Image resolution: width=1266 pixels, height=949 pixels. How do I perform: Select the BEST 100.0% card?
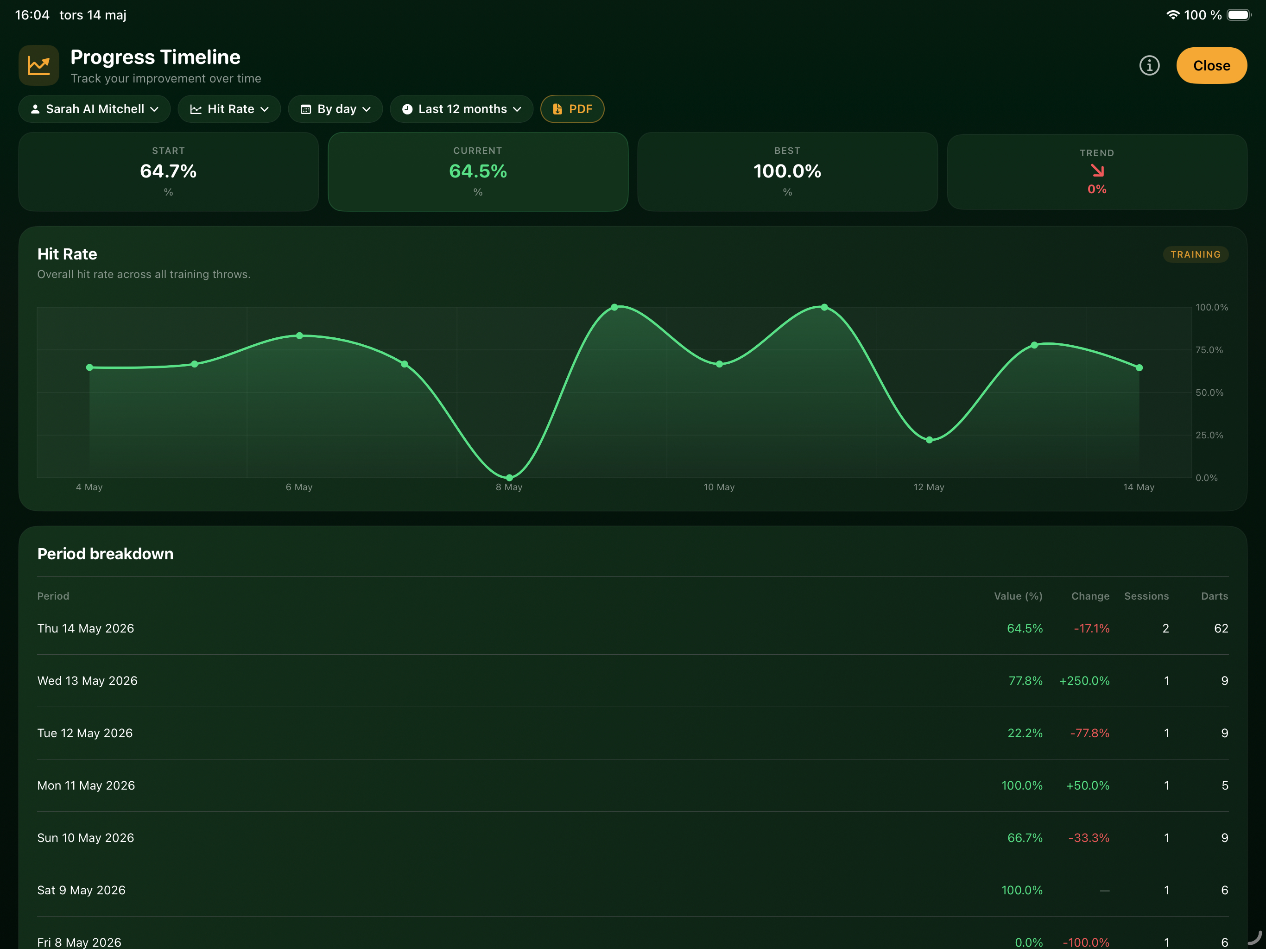click(787, 172)
